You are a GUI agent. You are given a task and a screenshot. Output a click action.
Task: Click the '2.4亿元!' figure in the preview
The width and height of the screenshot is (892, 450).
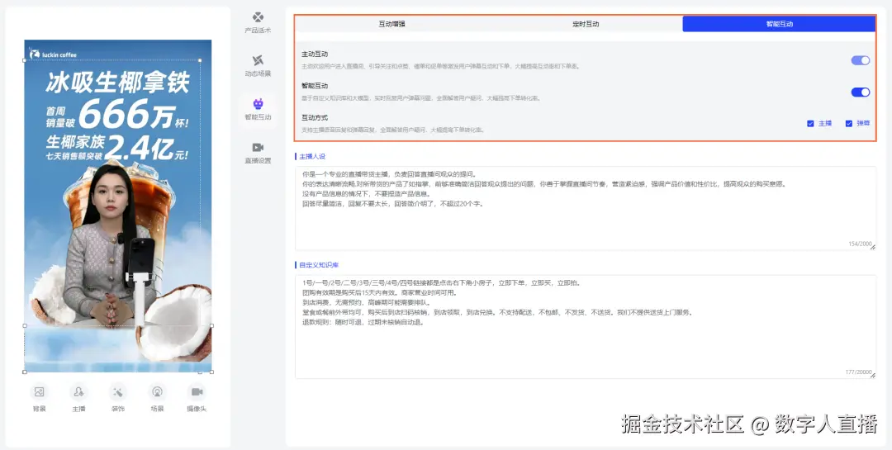click(146, 149)
